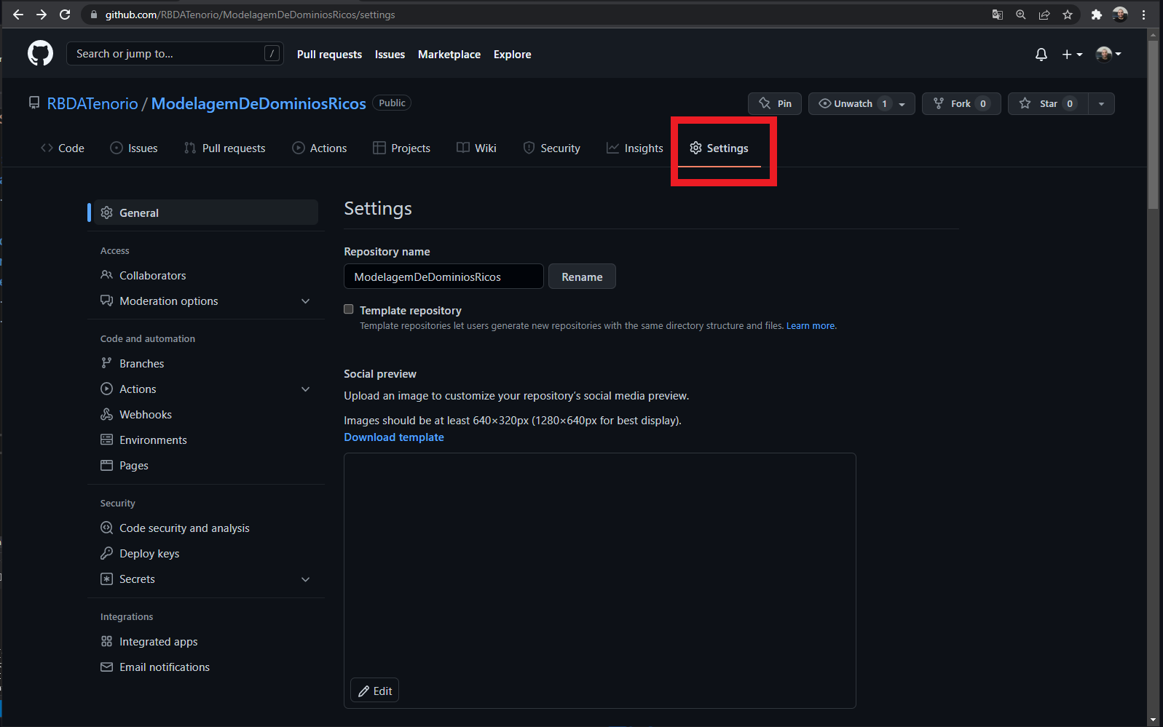Screen dimensions: 1163x727
Task: Click the Chrome profile avatar
Action: pos(1120,15)
